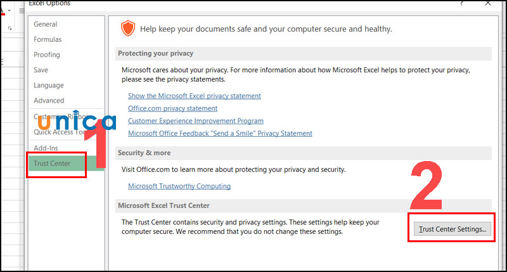Open the Microsoft Excel privacy statement link

coord(194,96)
